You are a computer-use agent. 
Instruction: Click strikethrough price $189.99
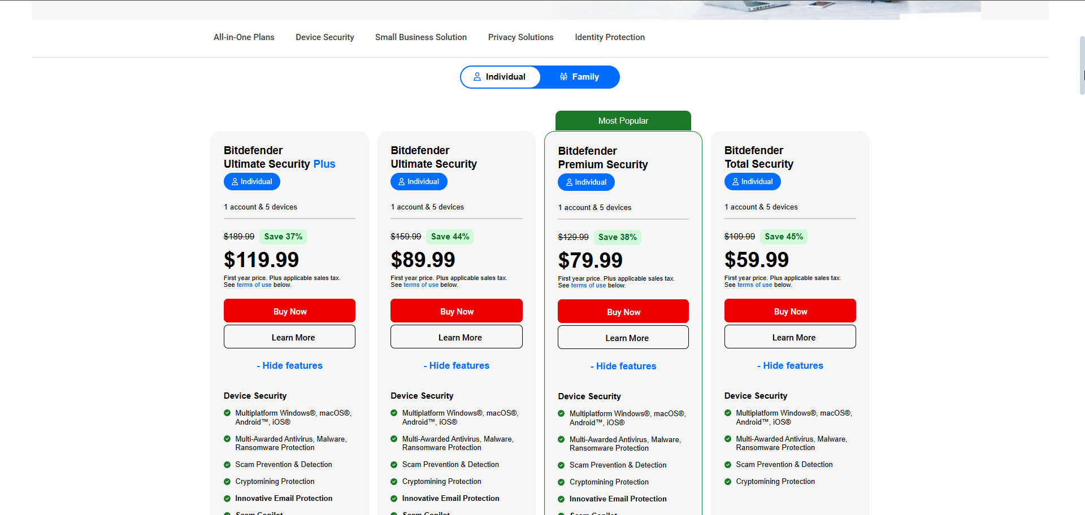click(x=239, y=237)
